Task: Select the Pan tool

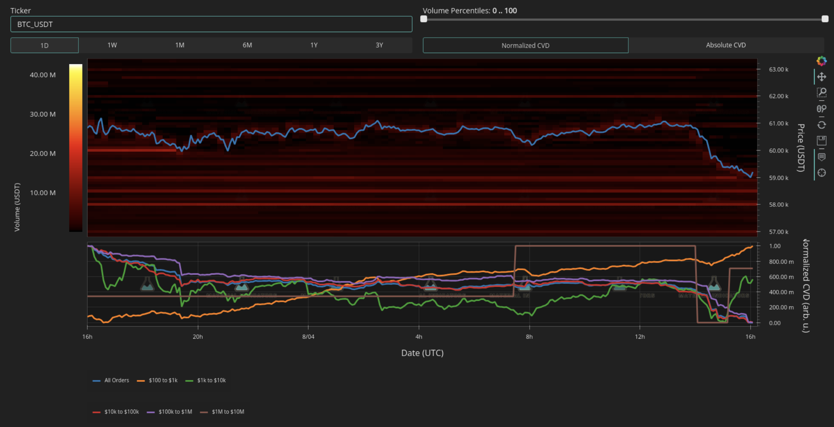Action: point(822,77)
